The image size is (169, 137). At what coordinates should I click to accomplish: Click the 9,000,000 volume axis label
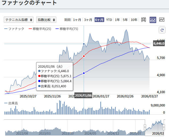click(x=158, y=105)
